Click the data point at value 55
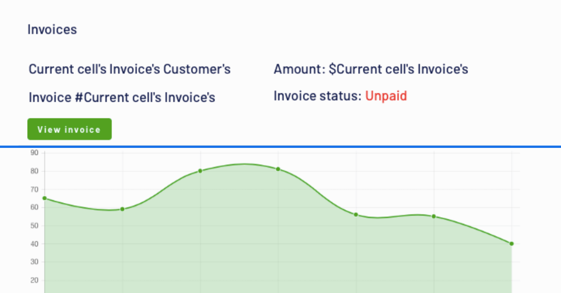The width and height of the screenshot is (561, 293). tap(433, 216)
